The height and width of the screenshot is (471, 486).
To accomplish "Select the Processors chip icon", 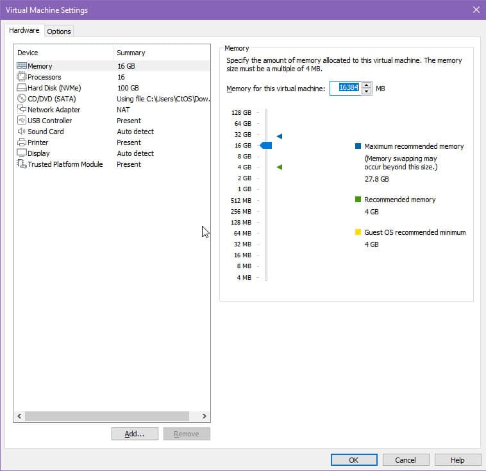I will [x=22, y=76].
